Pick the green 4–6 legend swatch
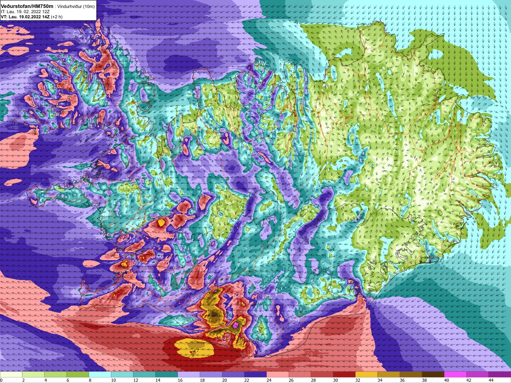 [x=55, y=375]
